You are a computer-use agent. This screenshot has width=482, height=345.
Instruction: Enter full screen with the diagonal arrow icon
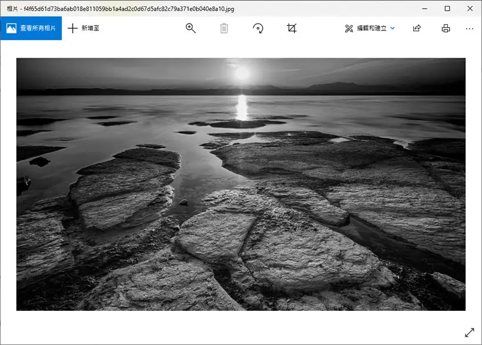tap(470, 333)
